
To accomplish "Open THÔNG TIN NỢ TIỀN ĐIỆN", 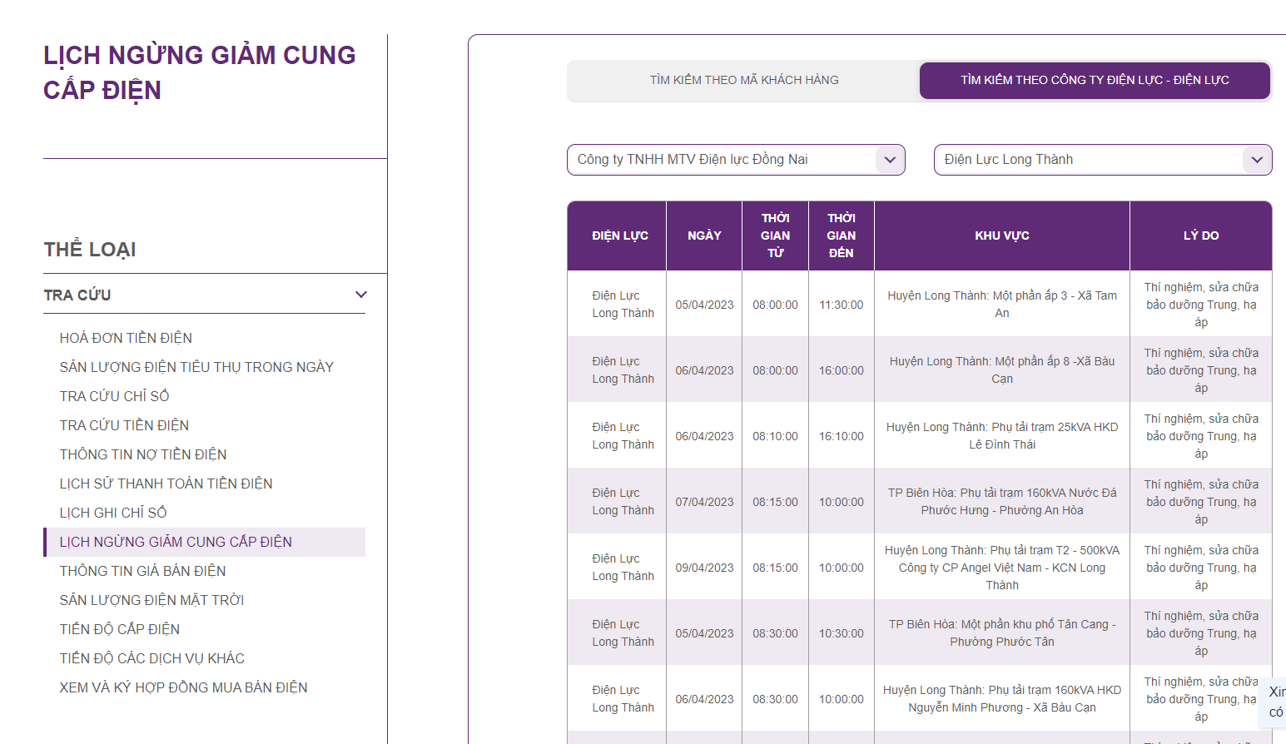I will coord(143,454).
